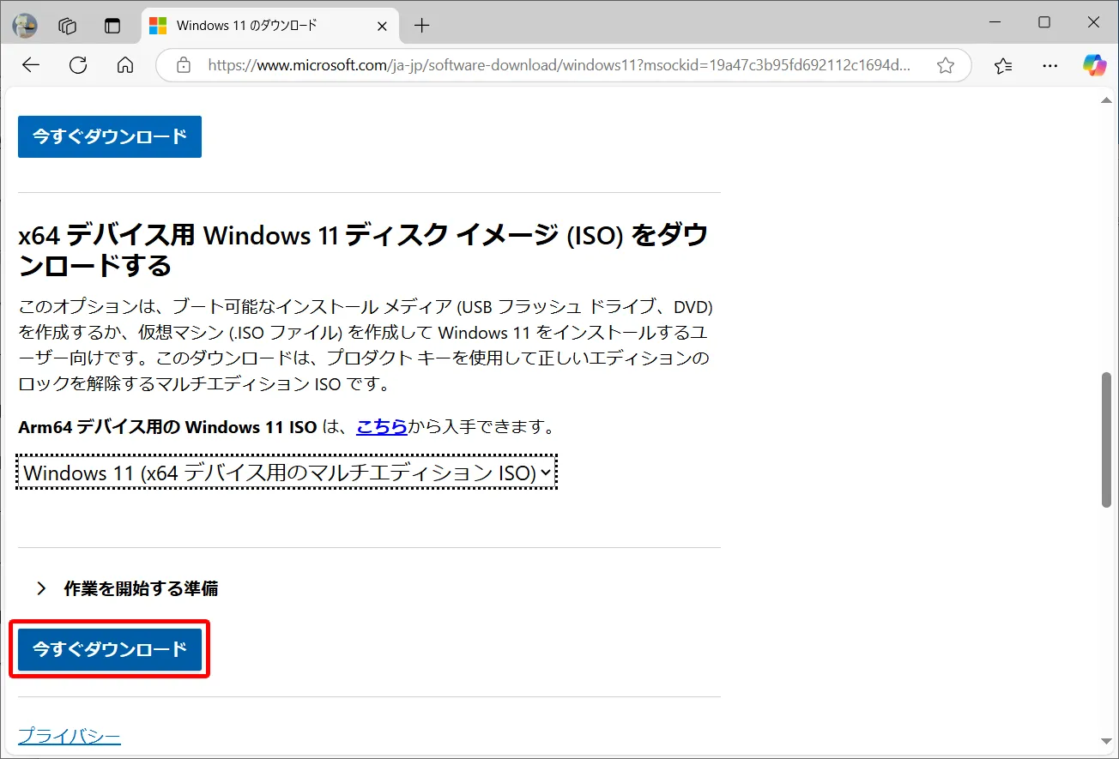The image size is (1119, 759).
Task: Open the Favorites list
Action: point(1002,65)
